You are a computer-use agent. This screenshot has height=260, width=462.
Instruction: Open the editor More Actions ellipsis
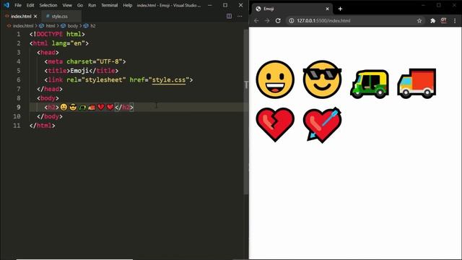[x=240, y=16]
